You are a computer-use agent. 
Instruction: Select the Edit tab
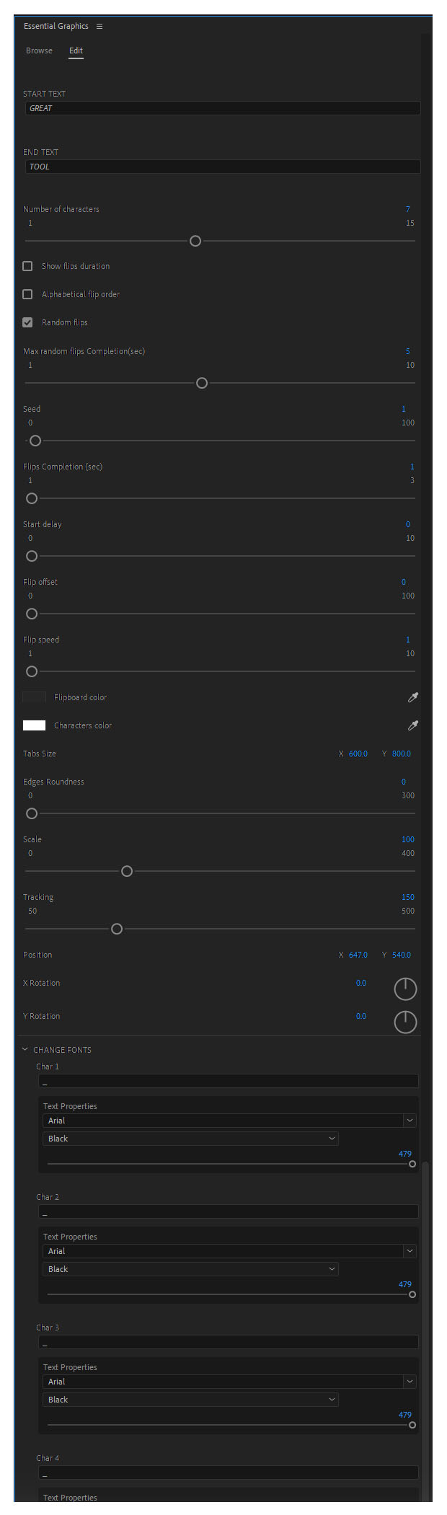click(76, 50)
